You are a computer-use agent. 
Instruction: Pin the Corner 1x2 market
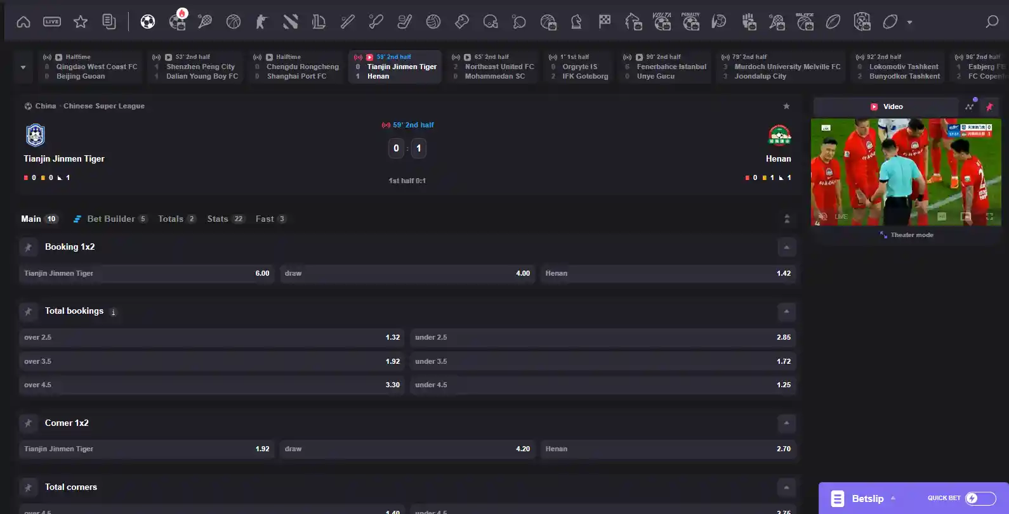pyautogui.click(x=28, y=423)
